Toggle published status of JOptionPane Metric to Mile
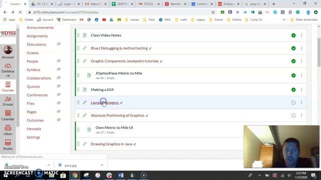 [293, 75]
